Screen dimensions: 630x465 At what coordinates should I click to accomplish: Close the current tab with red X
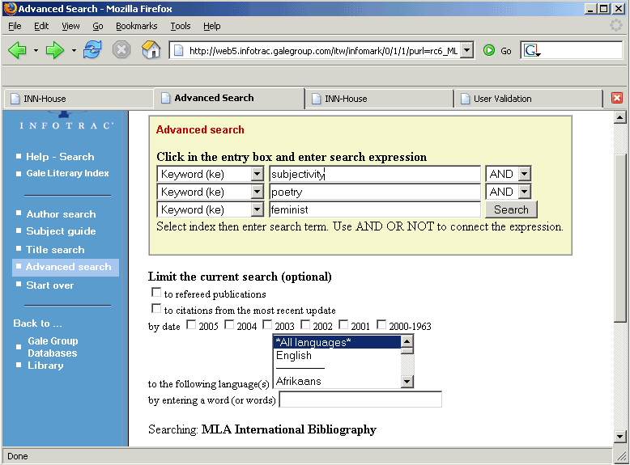coord(617,98)
